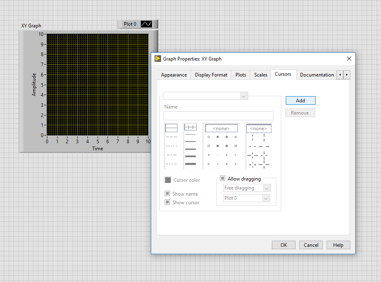Toggle the Show cursor checkbox
381x282 pixels.
point(168,202)
